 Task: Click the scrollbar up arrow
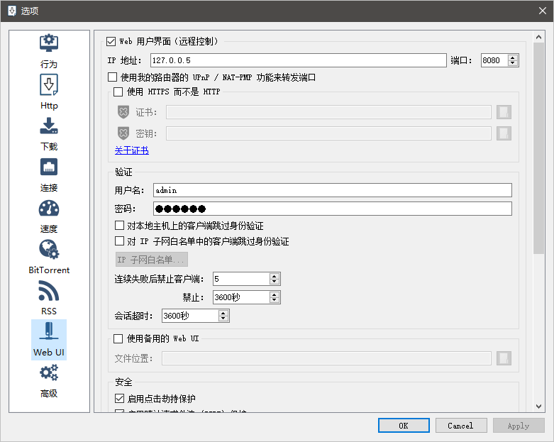tap(538, 37)
